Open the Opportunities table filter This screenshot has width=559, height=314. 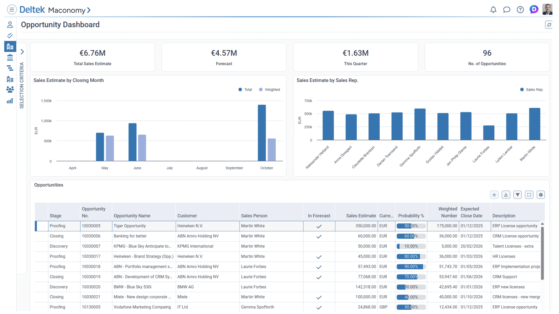tap(518, 195)
